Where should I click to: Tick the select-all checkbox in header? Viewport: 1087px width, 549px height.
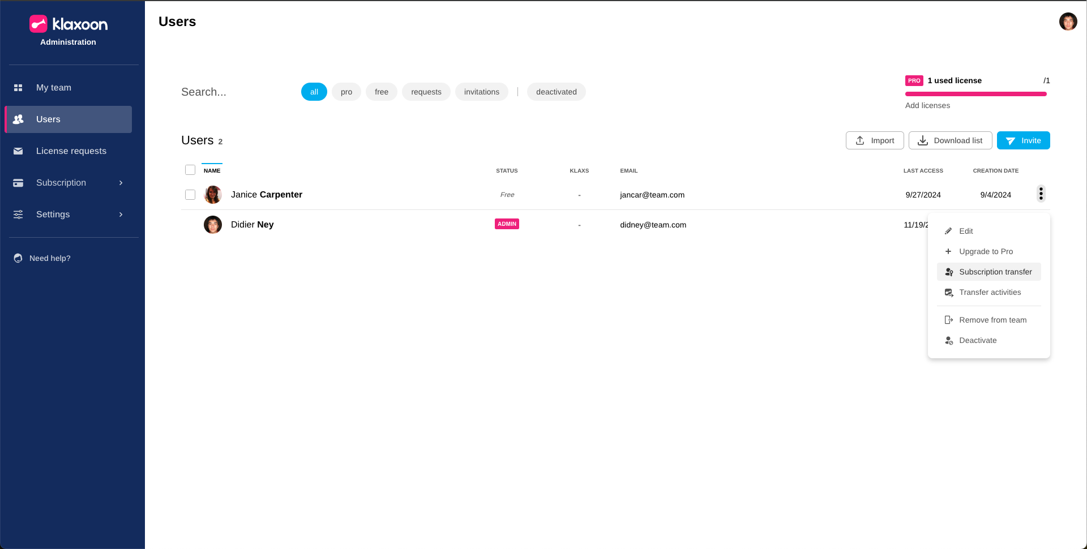pos(190,170)
